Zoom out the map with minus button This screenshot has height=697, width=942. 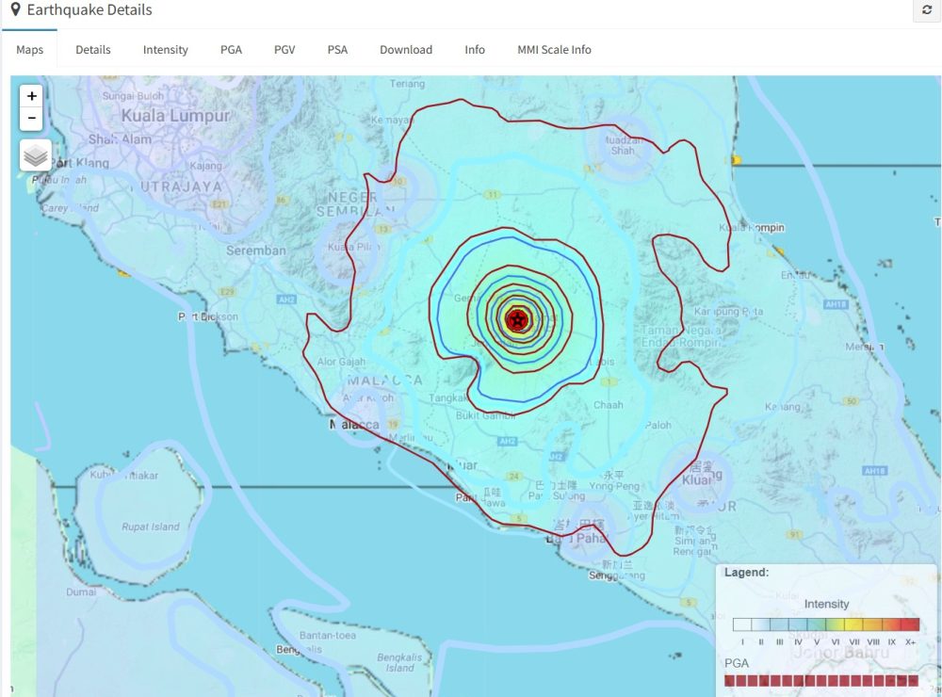tap(31, 119)
